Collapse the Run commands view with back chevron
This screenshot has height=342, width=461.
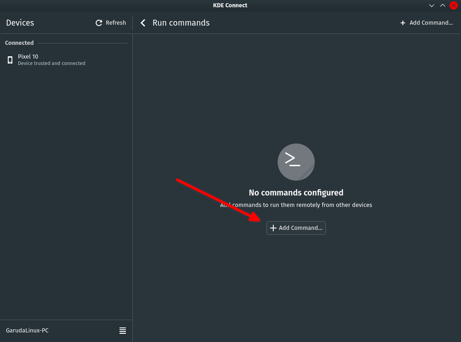pyautogui.click(x=143, y=23)
